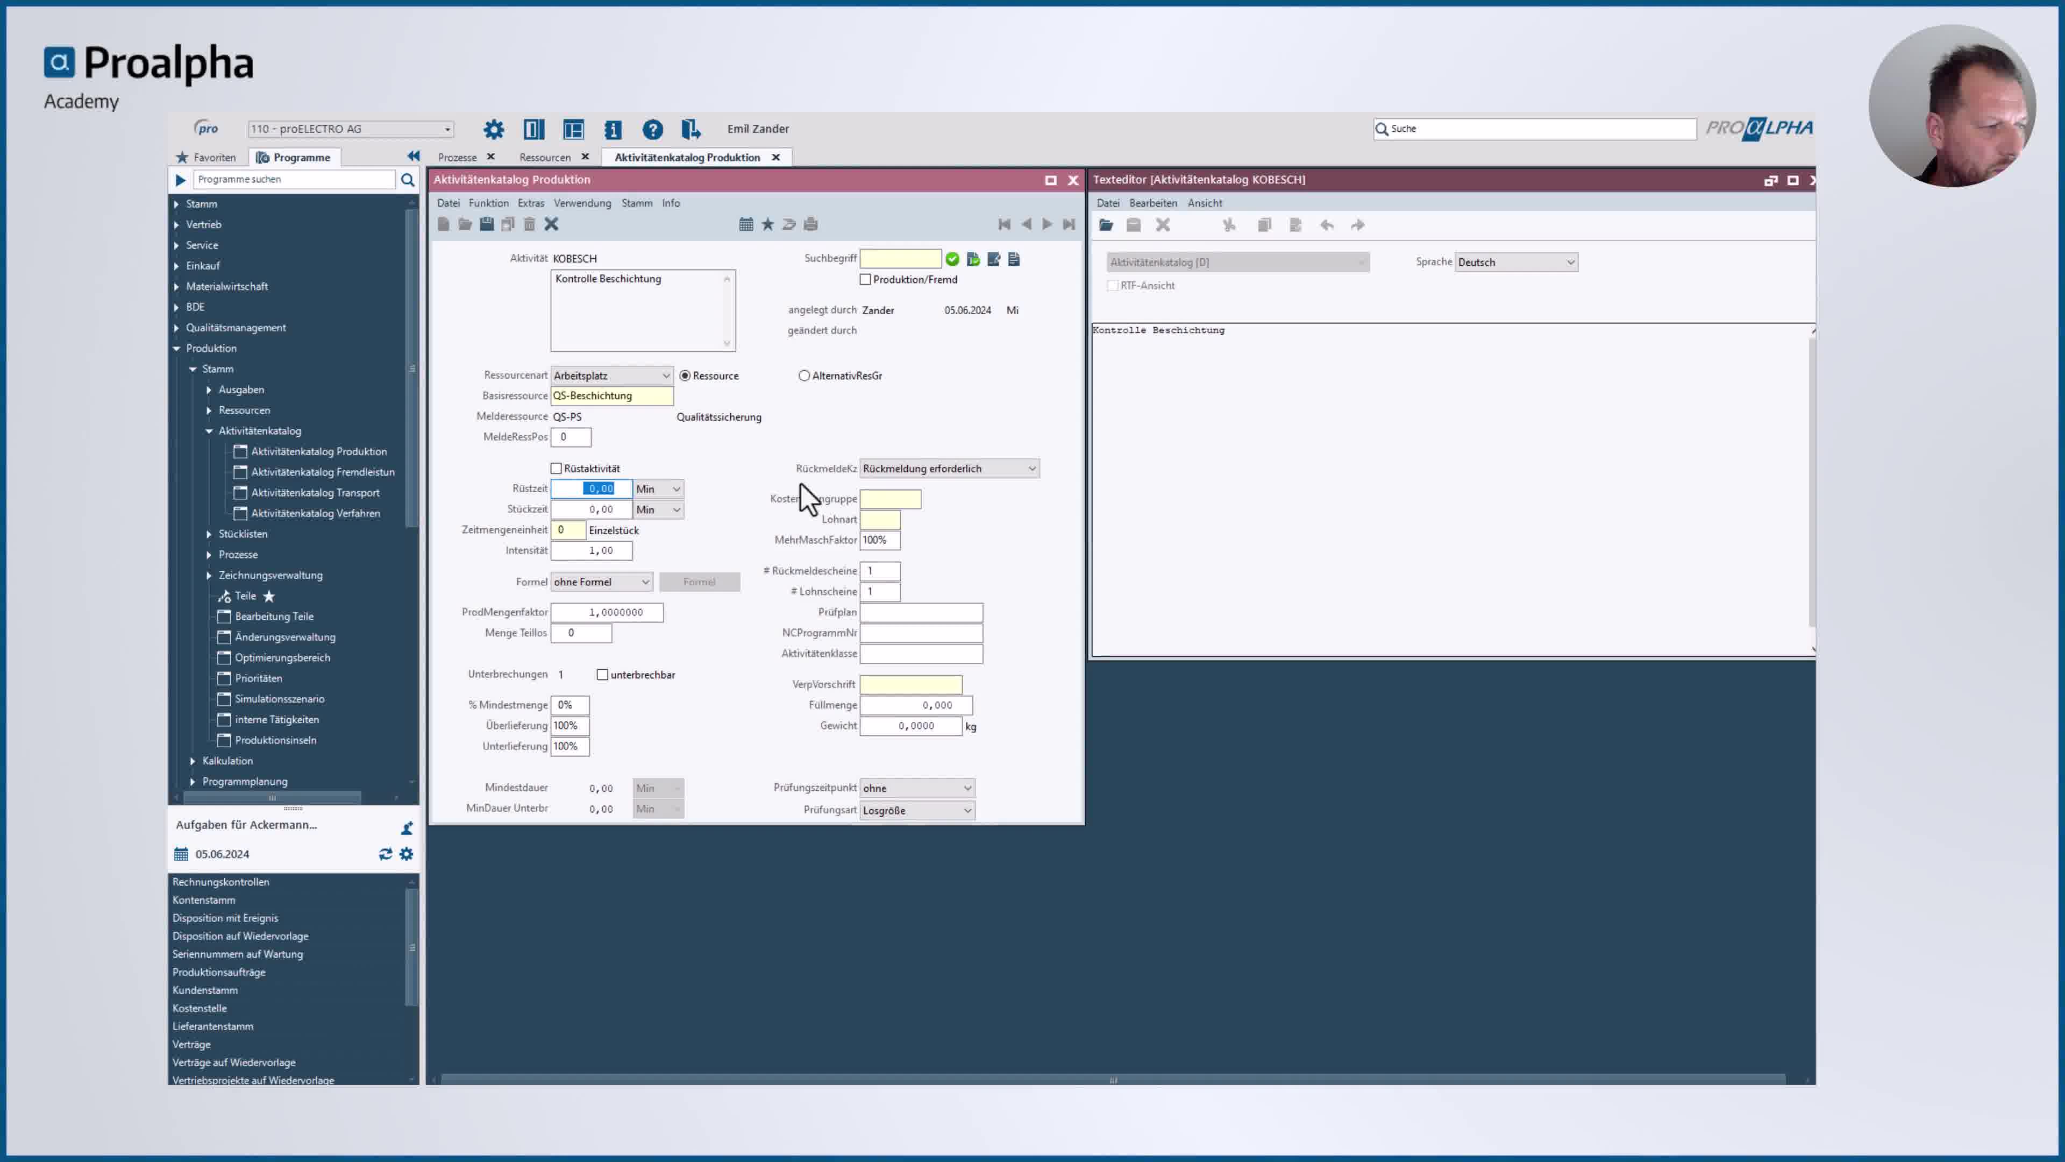Switch to the Favoriten tab
Viewport: 2065px width, 1162px height.
pyautogui.click(x=206, y=157)
